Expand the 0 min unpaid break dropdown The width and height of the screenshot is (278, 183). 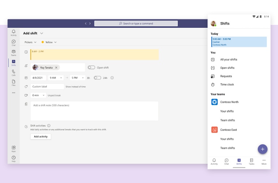pyautogui.click(x=38, y=95)
